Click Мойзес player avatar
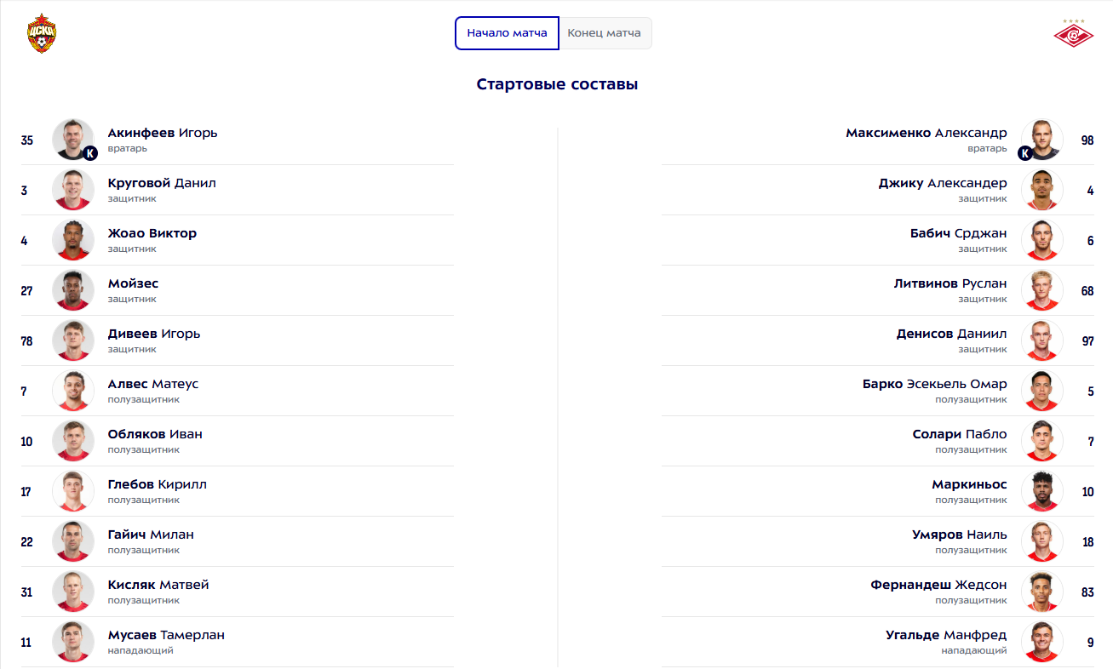 (x=72, y=290)
